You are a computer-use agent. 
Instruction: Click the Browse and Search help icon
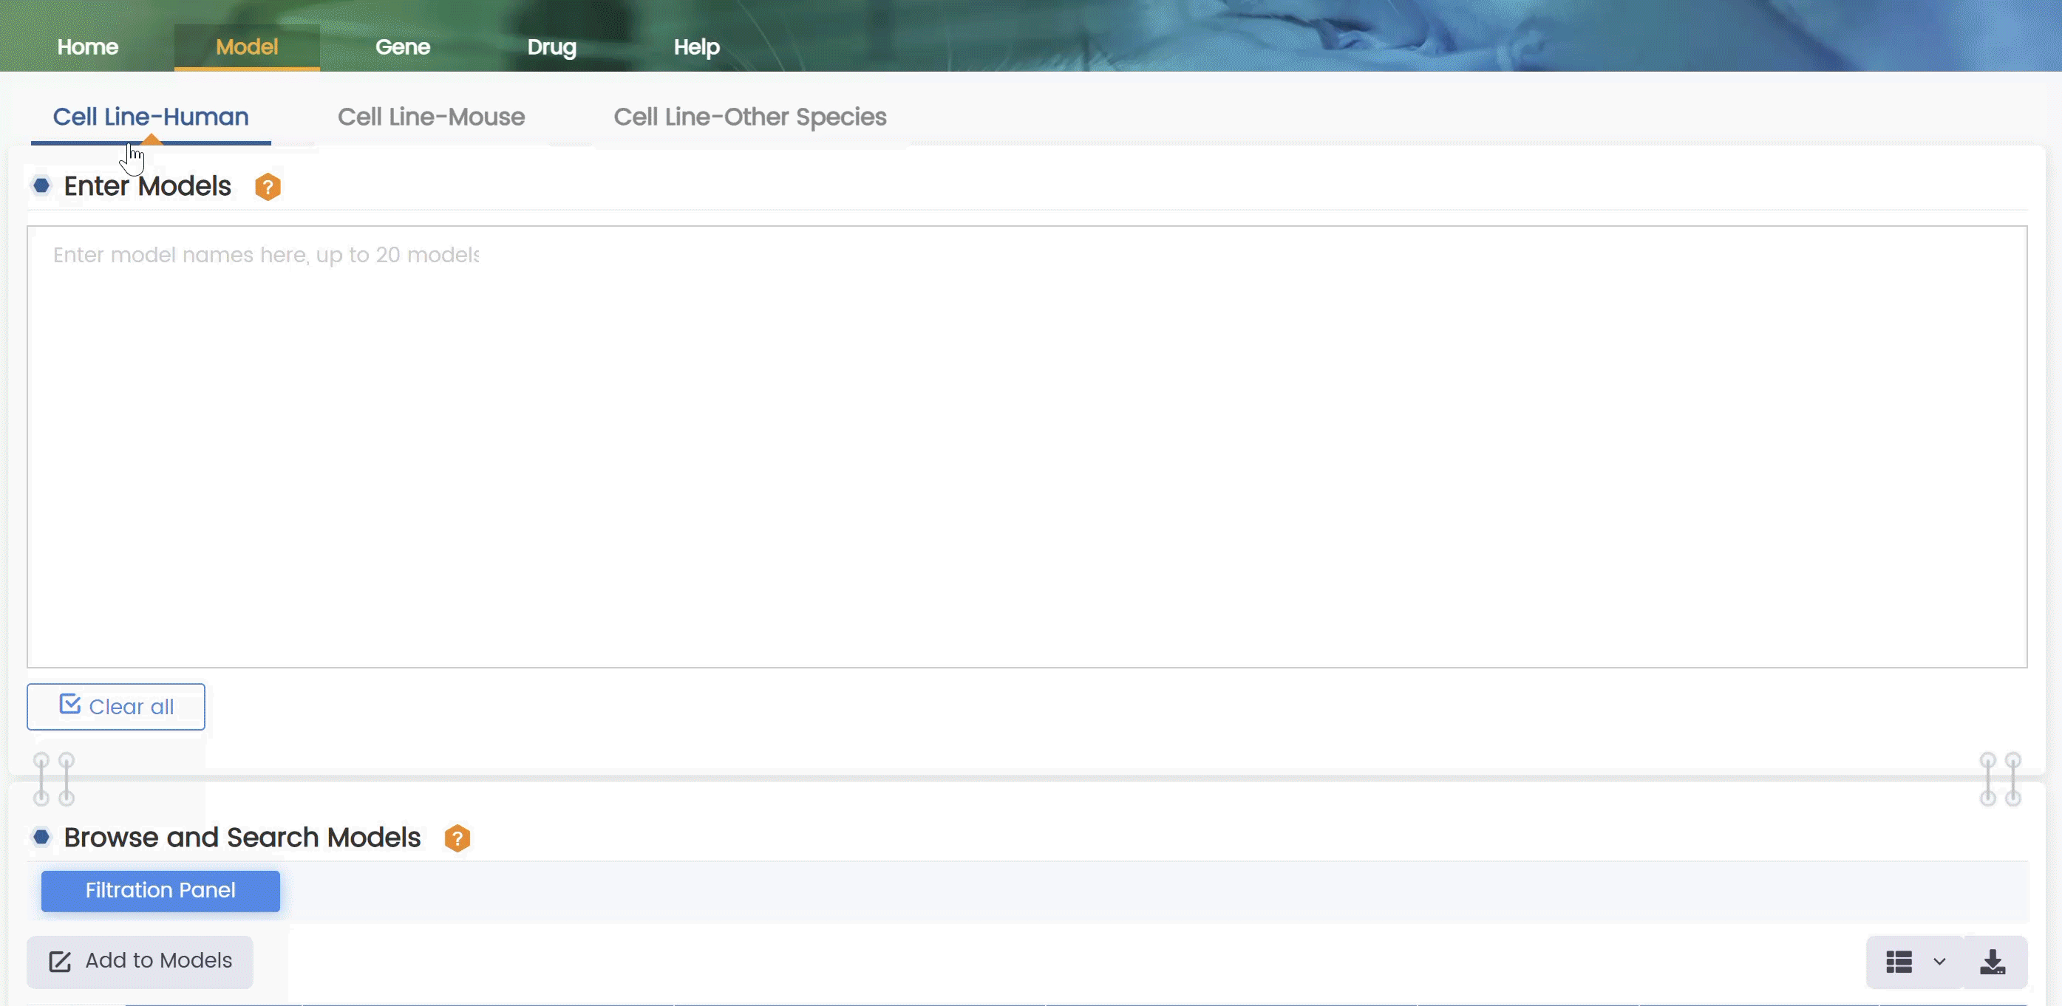(457, 838)
